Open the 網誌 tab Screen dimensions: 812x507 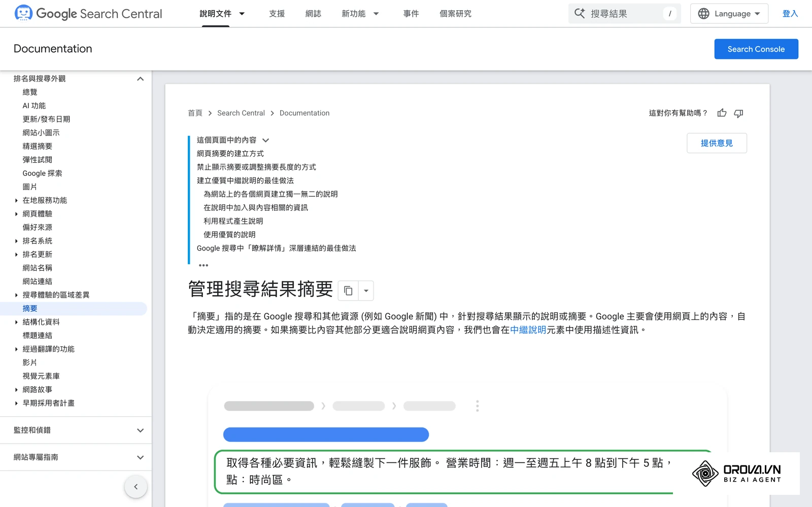coord(313,14)
